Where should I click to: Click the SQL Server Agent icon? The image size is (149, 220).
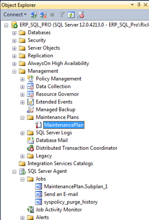click(x=22, y=171)
